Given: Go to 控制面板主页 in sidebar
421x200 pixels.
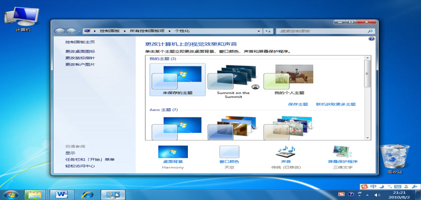Looking at the screenshot, I should pos(80,42).
